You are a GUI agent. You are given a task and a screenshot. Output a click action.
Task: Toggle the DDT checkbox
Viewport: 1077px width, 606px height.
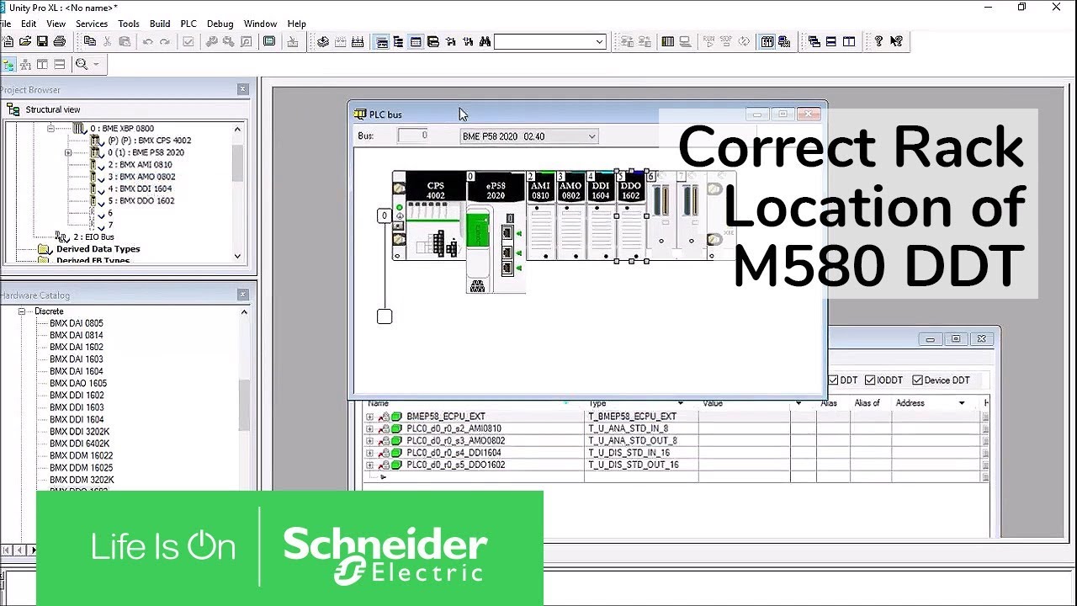pyautogui.click(x=833, y=380)
